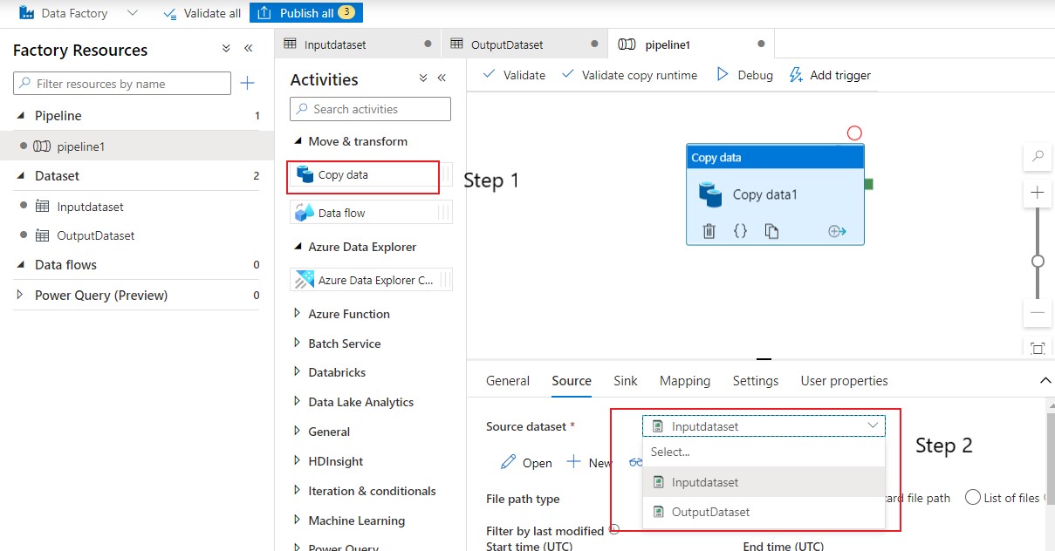Publish all pending changes
The height and width of the screenshot is (551, 1055).
pos(305,13)
